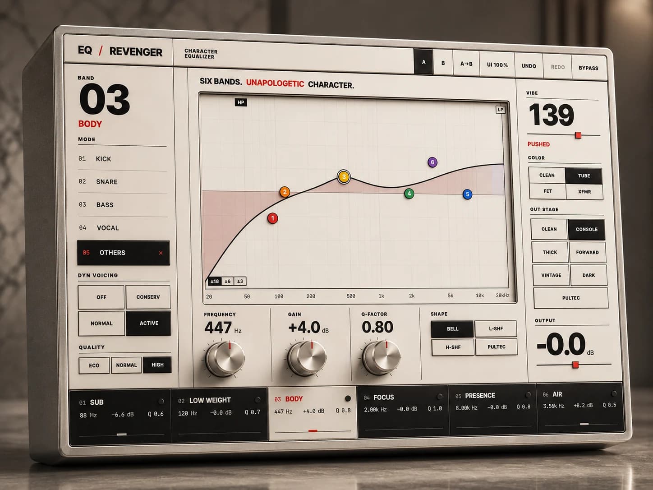
Task: Select EQ band node 1 (red)
Action: 272,218
